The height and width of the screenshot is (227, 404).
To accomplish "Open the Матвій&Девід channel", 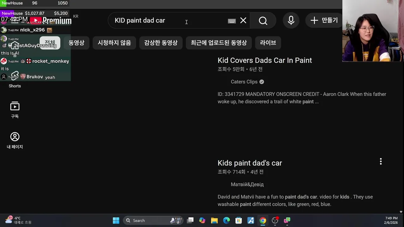I will pyautogui.click(x=247, y=184).
